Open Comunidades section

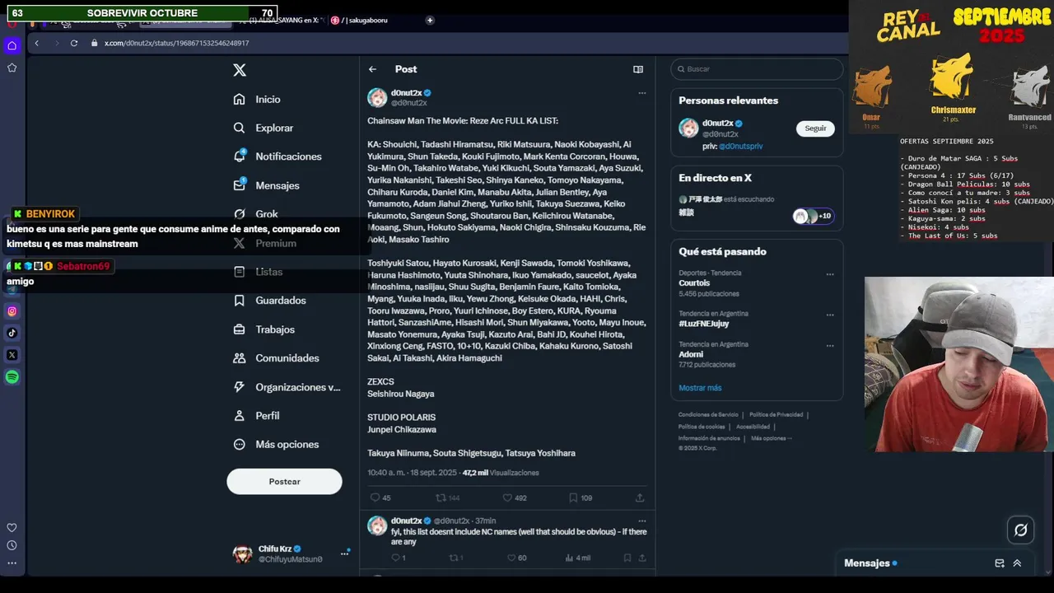(276, 358)
